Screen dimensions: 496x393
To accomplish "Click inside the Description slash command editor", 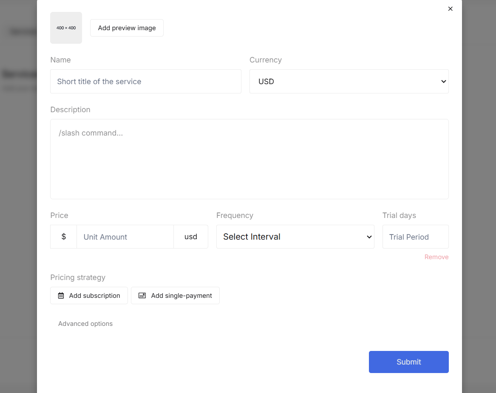I will 249,159.
